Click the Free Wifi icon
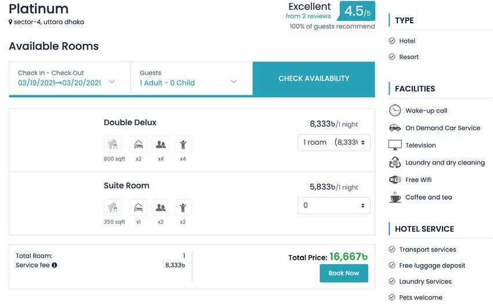This screenshot has height=304, width=493. click(x=395, y=180)
